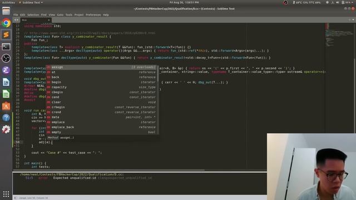
Task: Open the Help icon in dock
Action: (x=6, y=117)
